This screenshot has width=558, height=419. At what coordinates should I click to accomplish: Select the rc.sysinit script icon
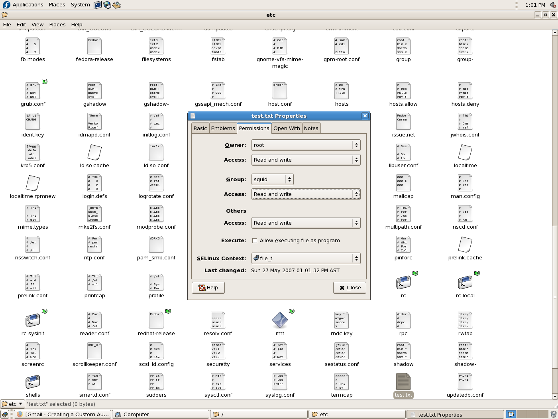[33, 320]
